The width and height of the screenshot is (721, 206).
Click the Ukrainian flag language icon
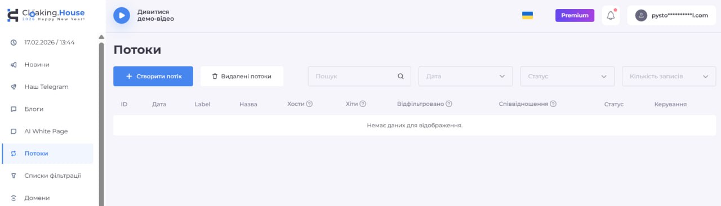527,15
